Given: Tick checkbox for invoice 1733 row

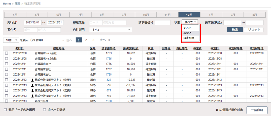Looking at the screenshot, I should click(x=7, y=53).
